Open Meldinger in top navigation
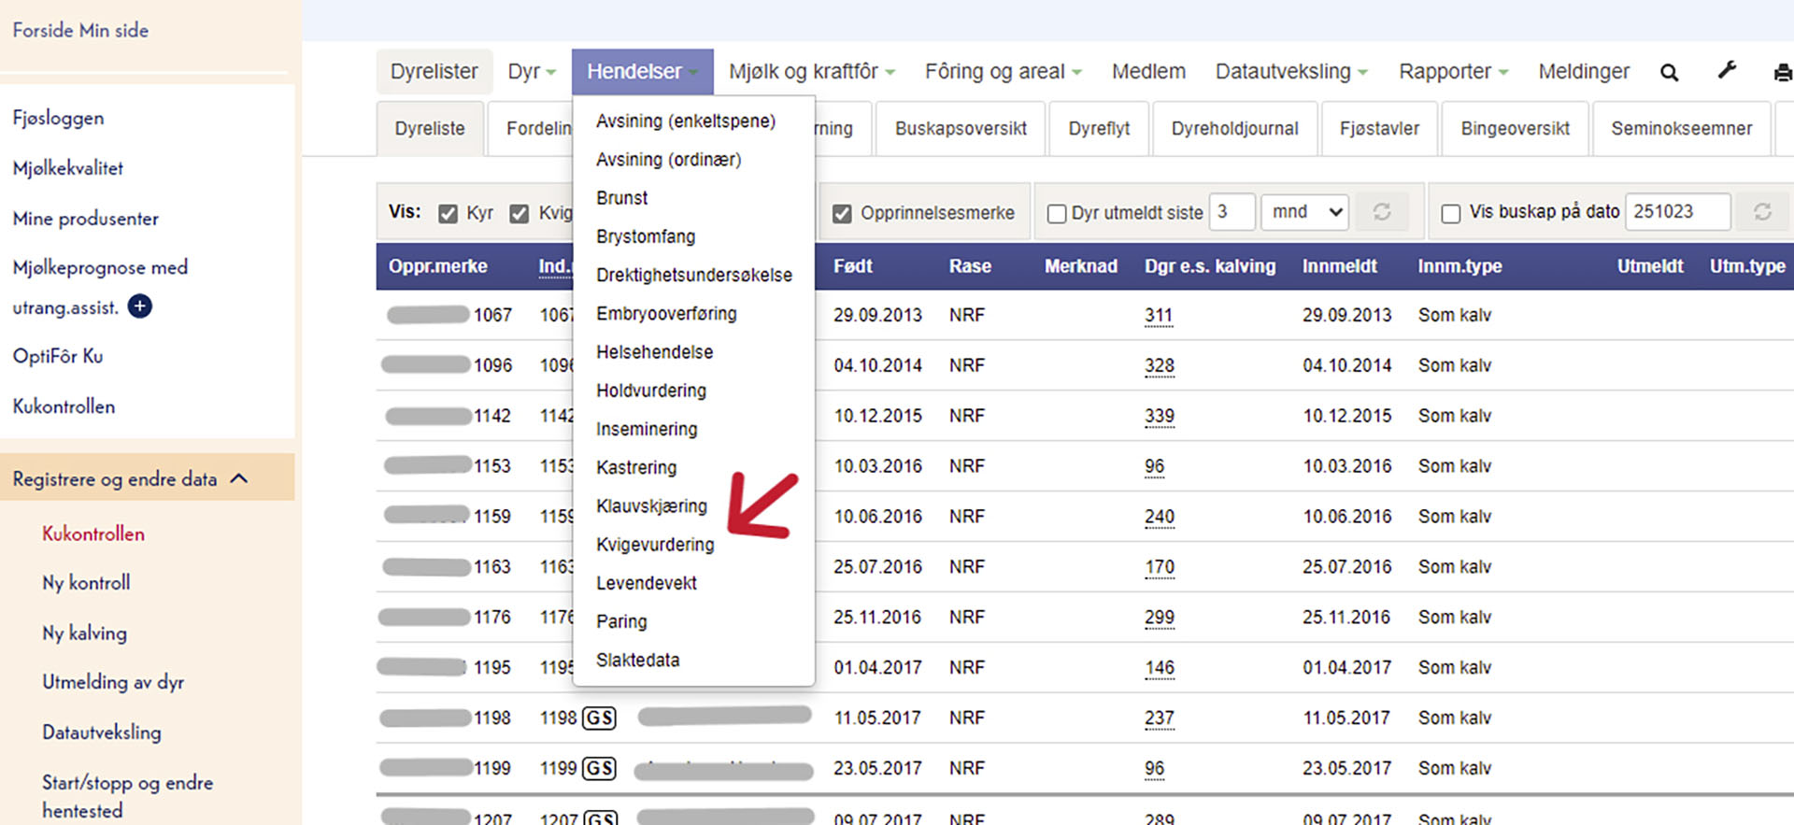 click(1584, 72)
